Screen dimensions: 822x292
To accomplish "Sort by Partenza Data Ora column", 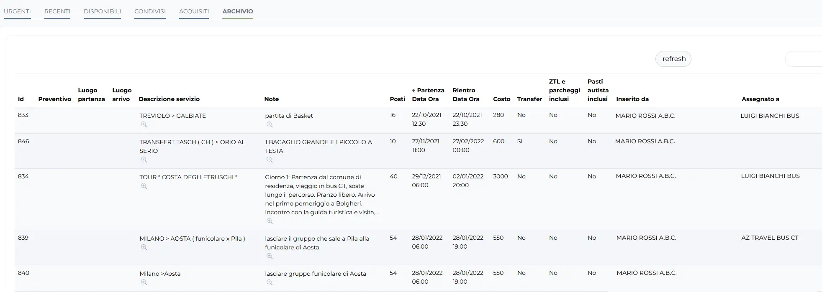I will (428, 94).
